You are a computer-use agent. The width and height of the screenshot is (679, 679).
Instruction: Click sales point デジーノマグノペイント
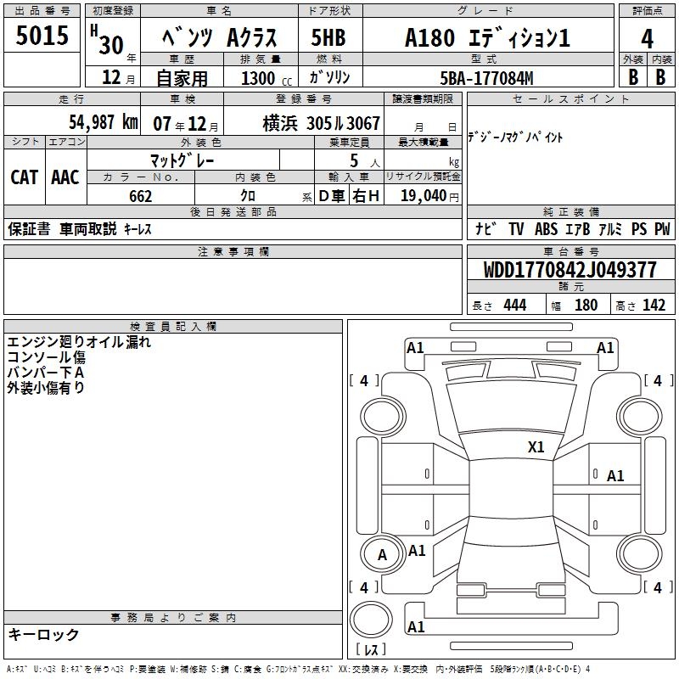tap(515, 137)
